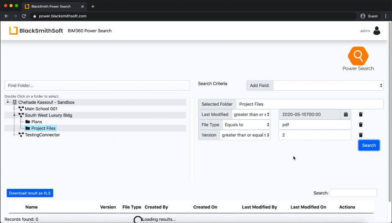Focus the results Search filter box
The height and width of the screenshot is (223, 392).
[353, 193]
